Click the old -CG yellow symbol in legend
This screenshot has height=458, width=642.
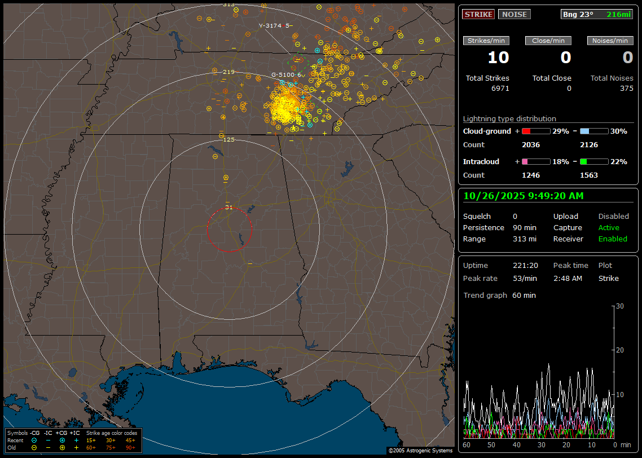(x=34, y=447)
